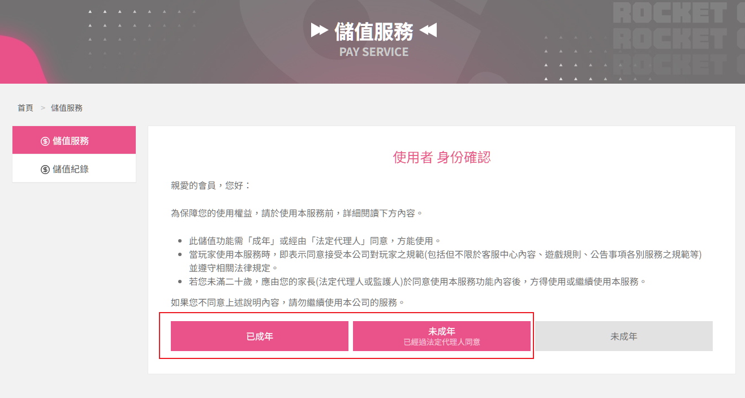
Task: Click the ROCKET watermark text in banner
Action: [x=678, y=38]
